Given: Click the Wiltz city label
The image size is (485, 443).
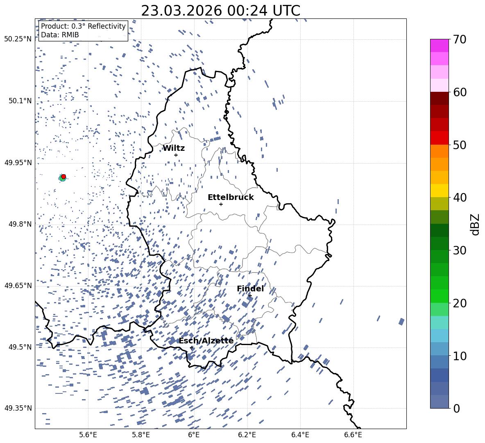Looking at the screenshot, I should [x=174, y=148].
